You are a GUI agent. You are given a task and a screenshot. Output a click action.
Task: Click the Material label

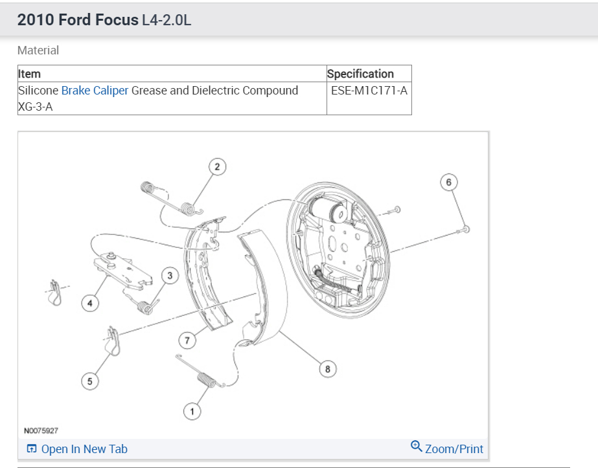(38, 50)
